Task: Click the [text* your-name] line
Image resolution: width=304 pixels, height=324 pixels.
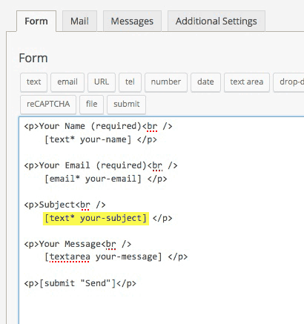Action: click(x=101, y=140)
